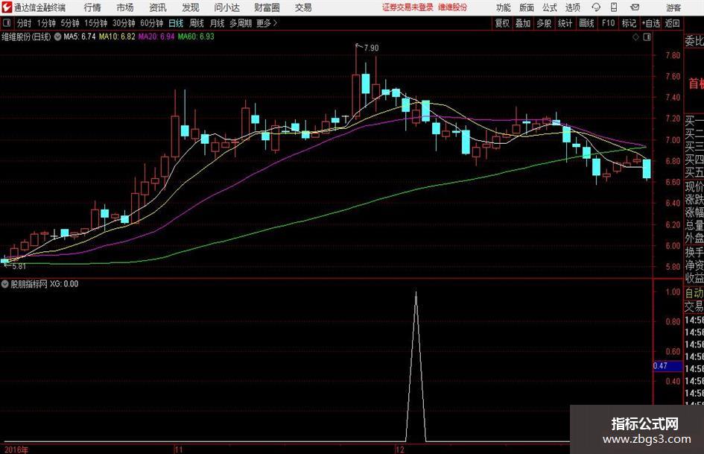
Task: Click the 叠加 overlay button
Action: (523, 23)
